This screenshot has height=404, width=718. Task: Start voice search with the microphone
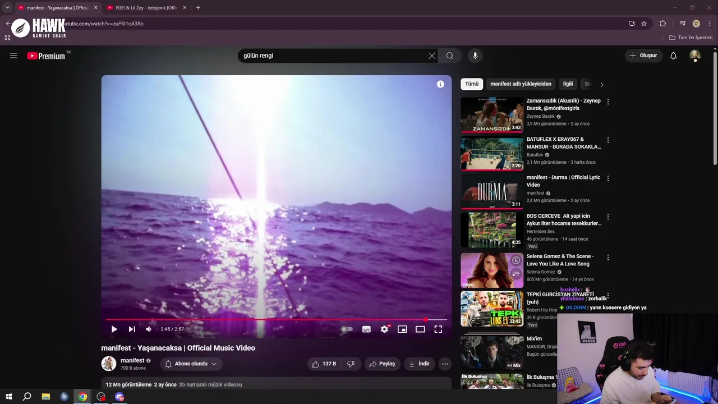pos(475,56)
